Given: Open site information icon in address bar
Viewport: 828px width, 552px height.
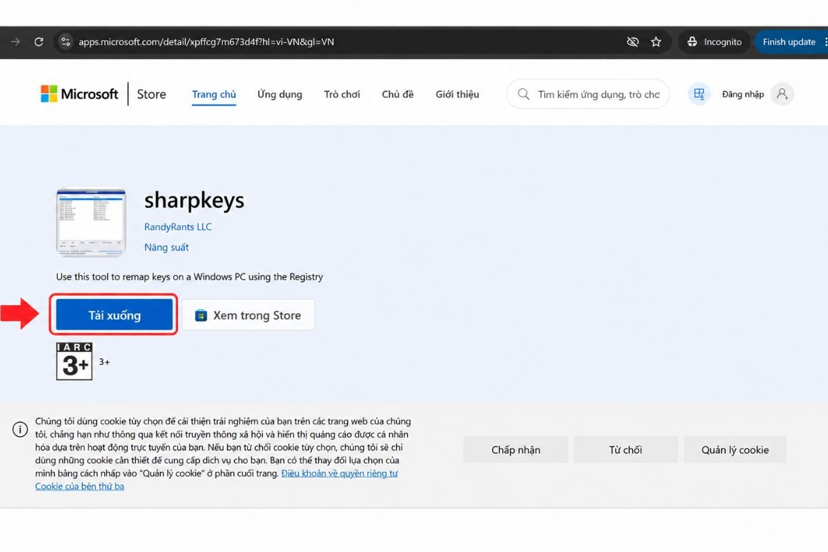Looking at the screenshot, I should click(66, 42).
